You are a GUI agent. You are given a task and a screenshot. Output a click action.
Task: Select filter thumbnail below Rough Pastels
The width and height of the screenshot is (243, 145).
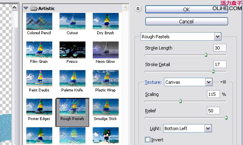[x=72, y=136]
